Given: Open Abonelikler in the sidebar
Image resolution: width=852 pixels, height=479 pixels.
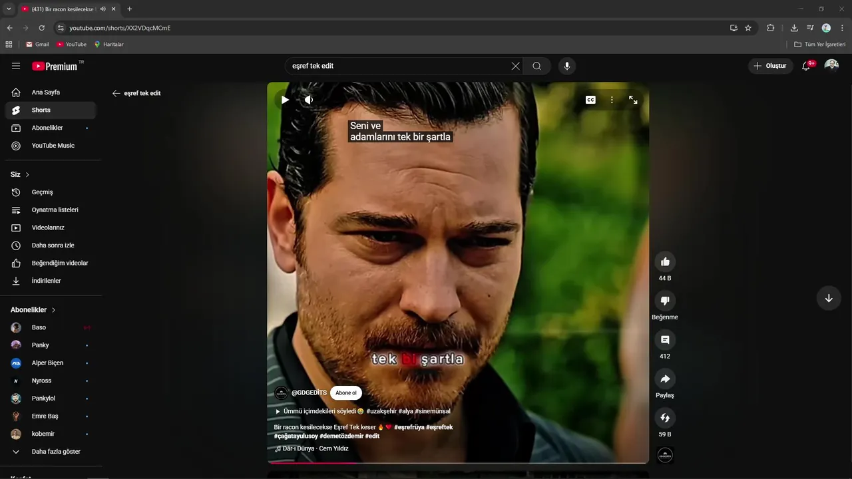Looking at the screenshot, I should point(51,128).
